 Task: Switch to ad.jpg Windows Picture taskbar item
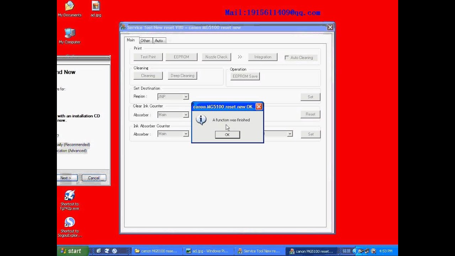click(x=208, y=251)
